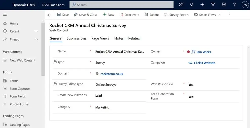This screenshot has width=250, height=128.
Task: Switch to the Submissions tab
Action: [76, 38]
